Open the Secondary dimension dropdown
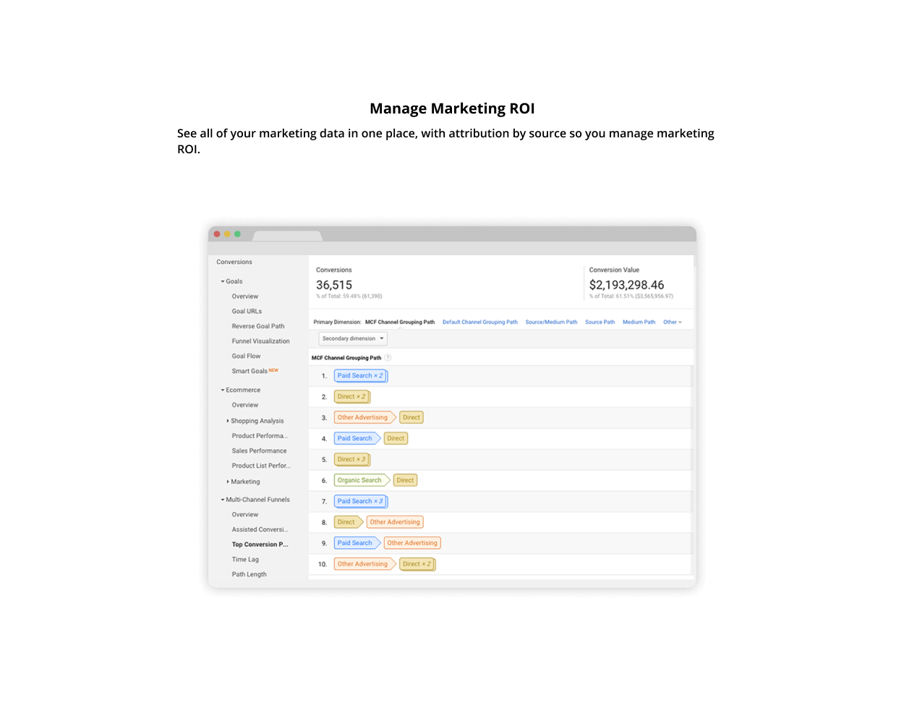904x723 pixels. click(353, 338)
